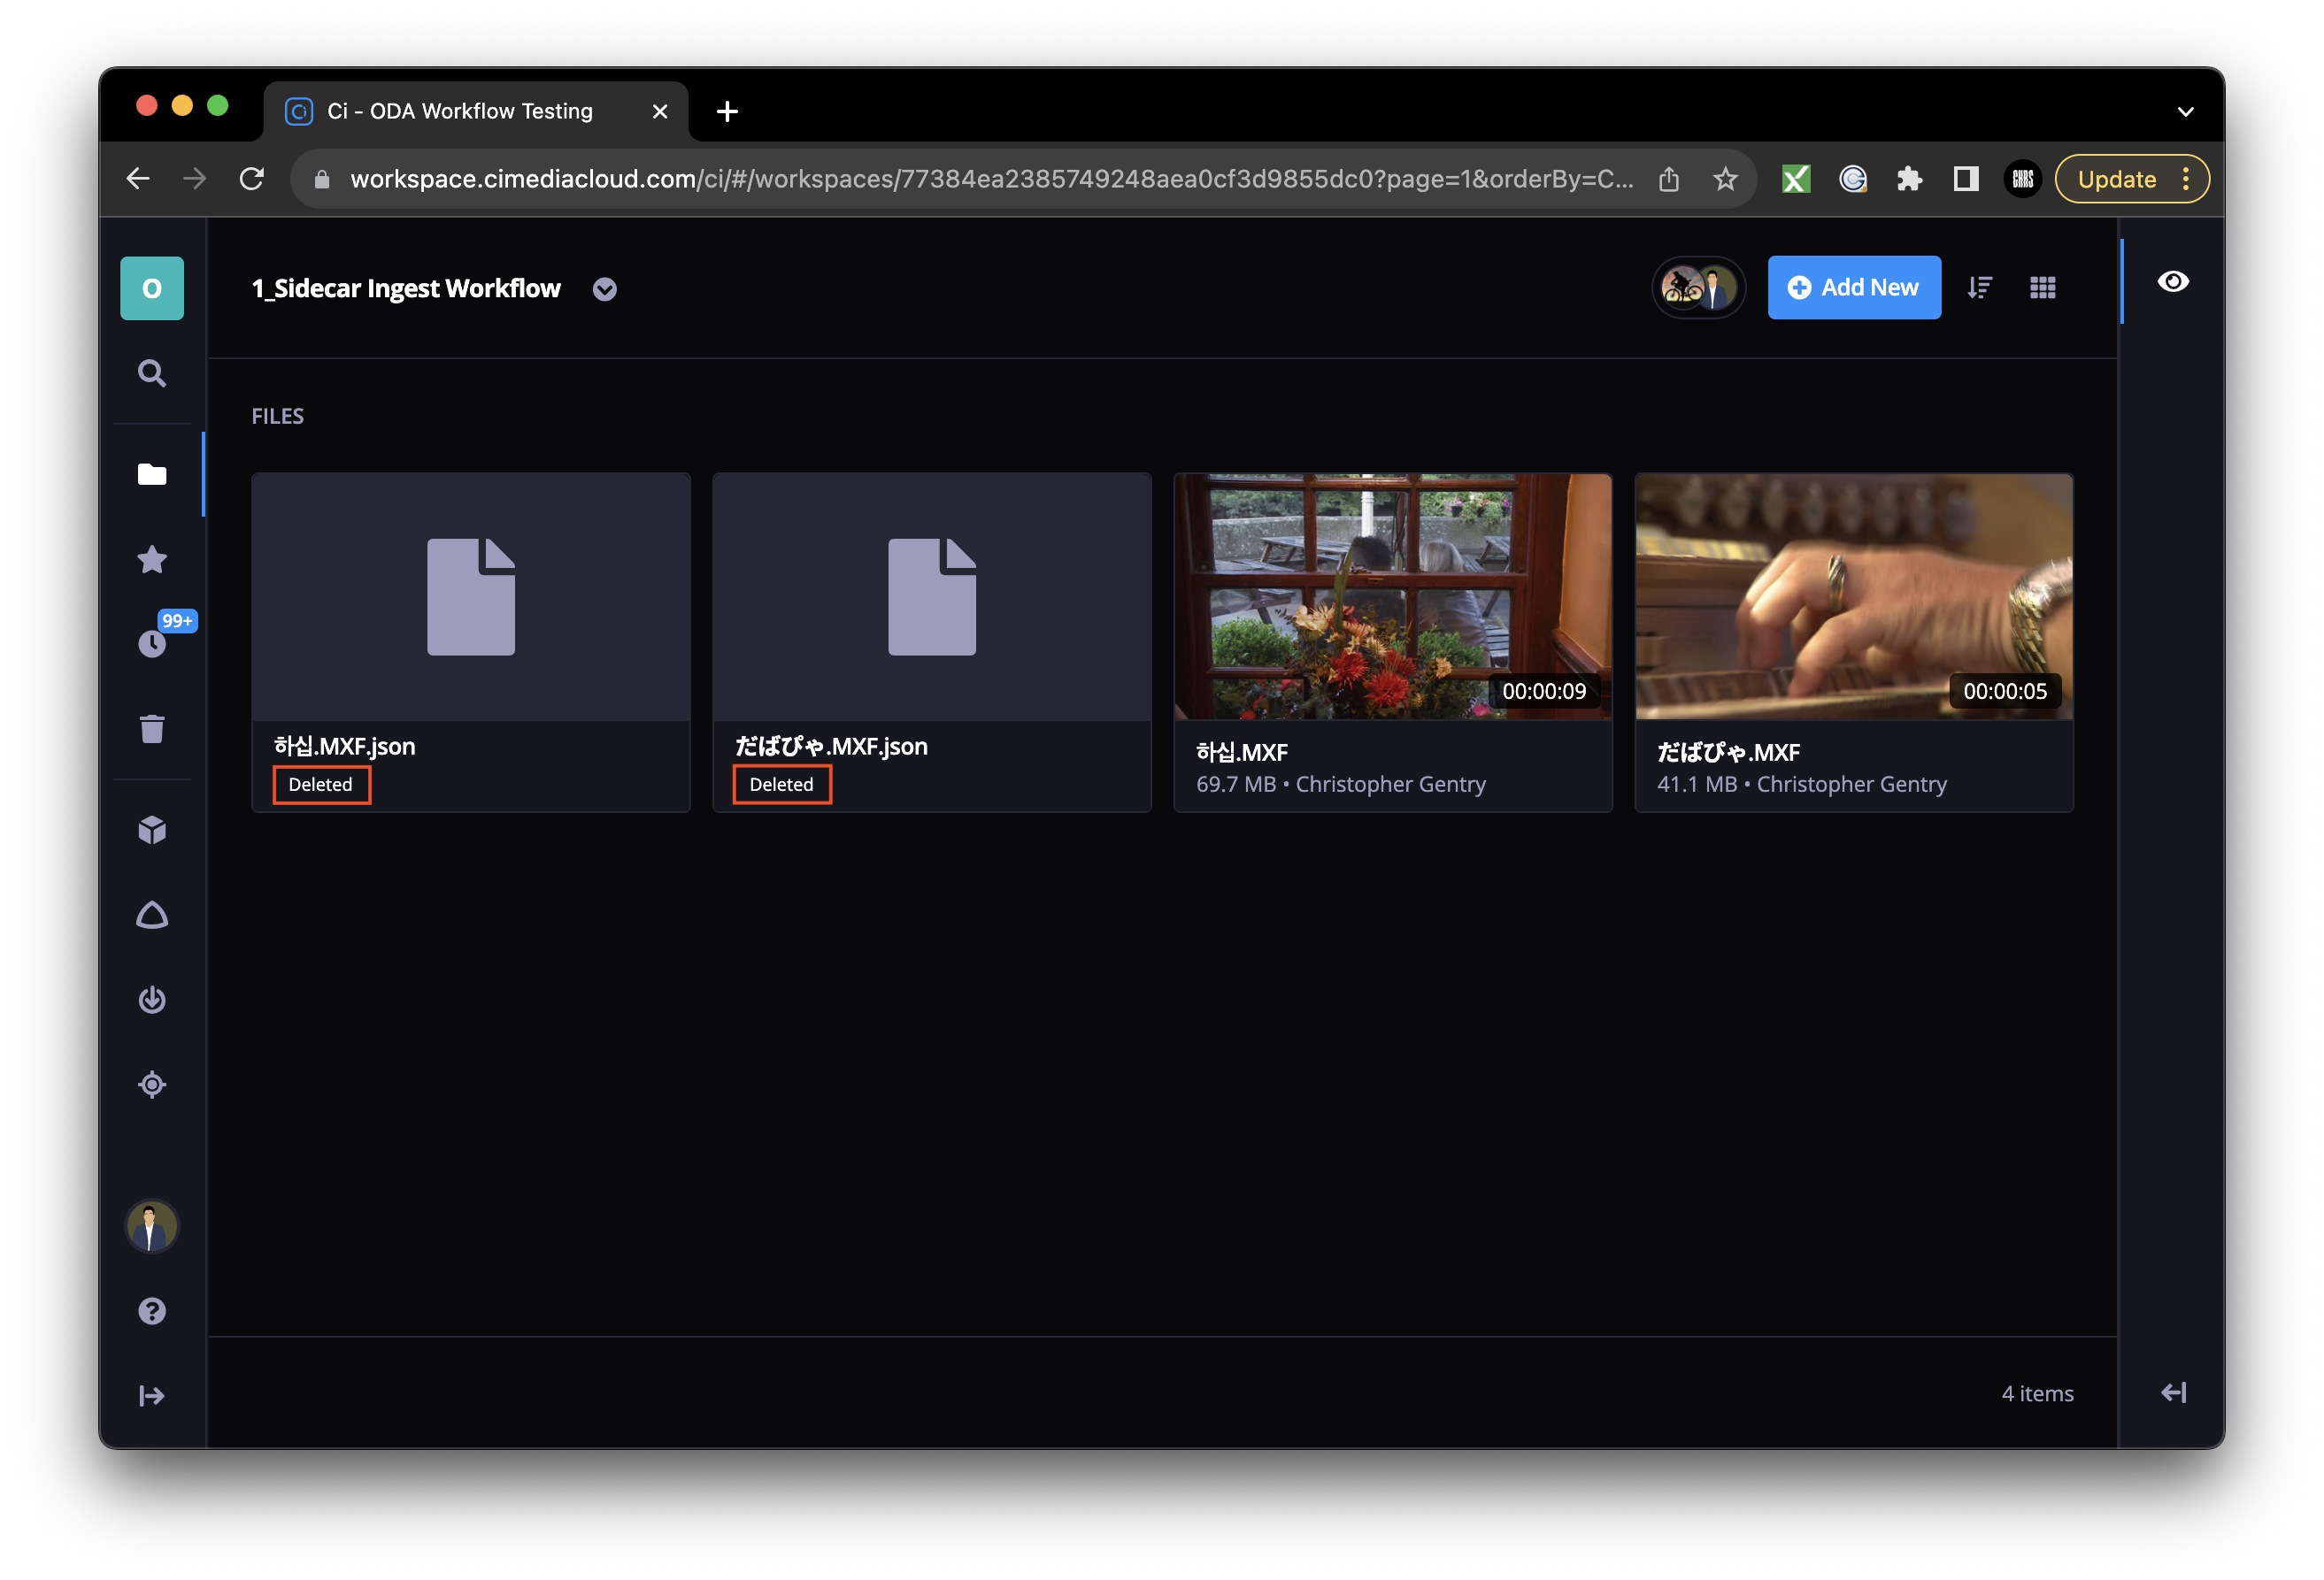The height and width of the screenshot is (1580, 2324).
Task: Open the Chrome profile avatar
Action: click(2022, 180)
